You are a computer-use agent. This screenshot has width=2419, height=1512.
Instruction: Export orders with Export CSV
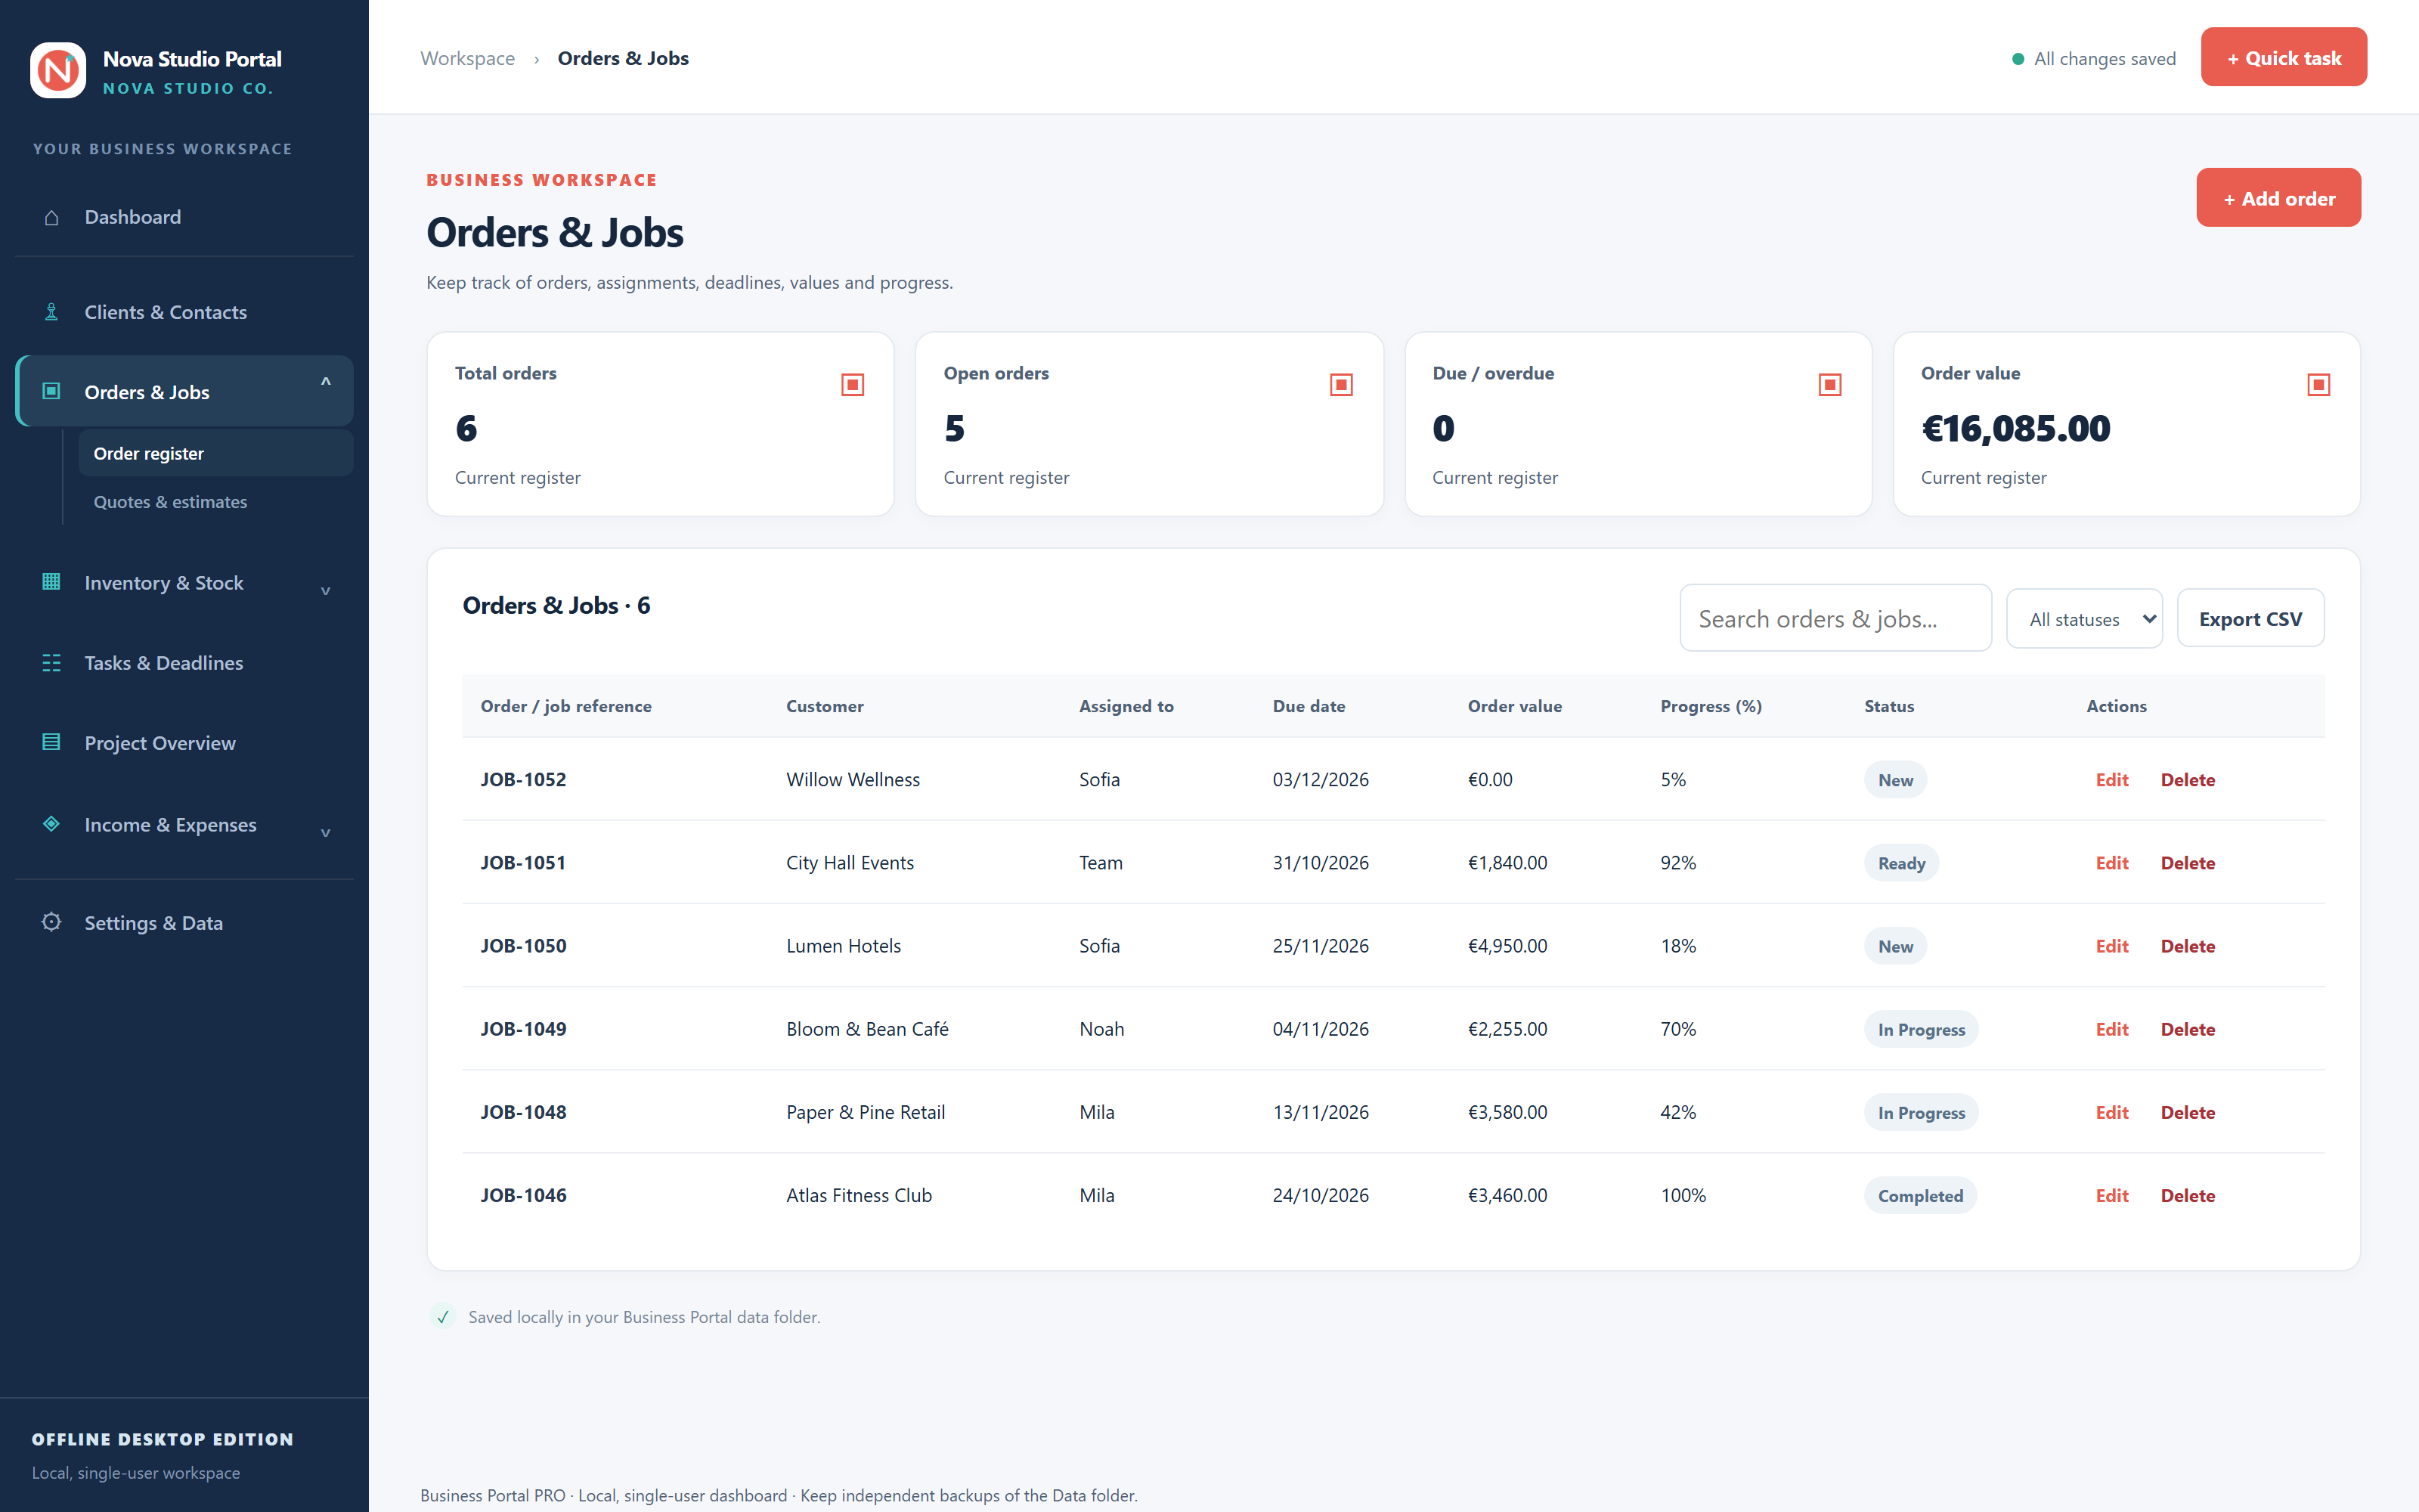tap(2250, 619)
